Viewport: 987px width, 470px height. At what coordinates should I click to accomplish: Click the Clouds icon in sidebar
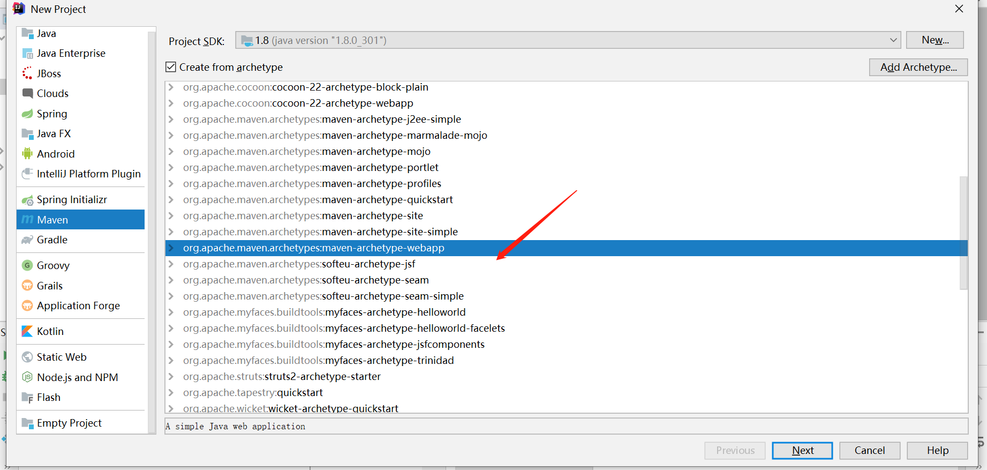click(x=27, y=93)
